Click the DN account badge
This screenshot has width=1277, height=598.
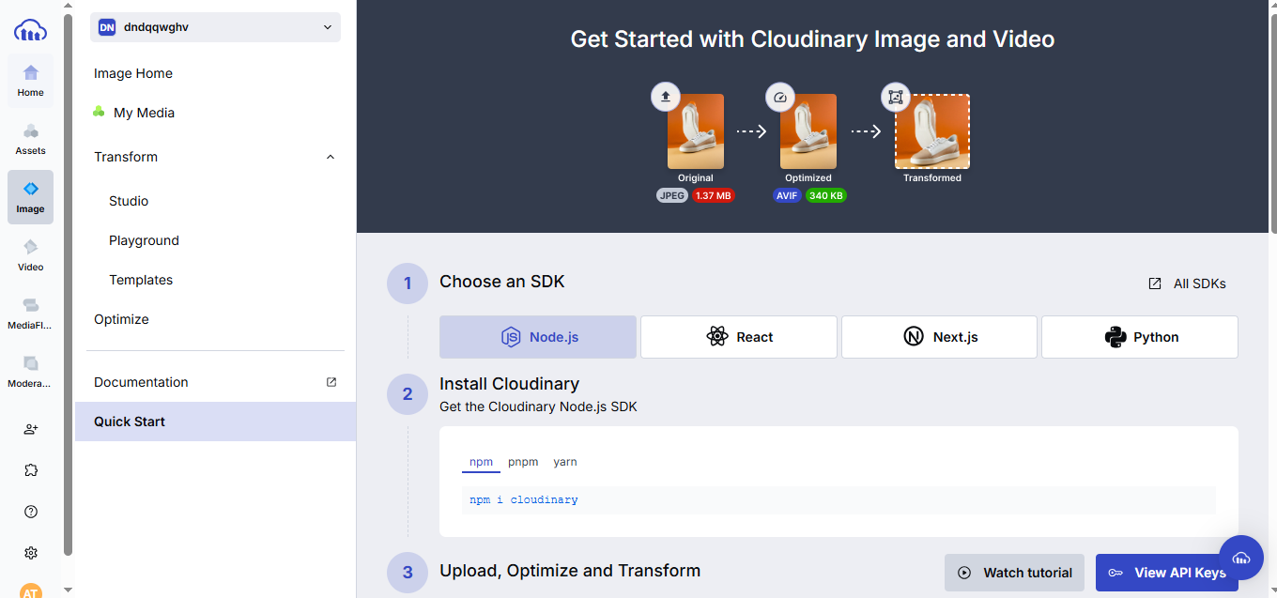click(107, 27)
